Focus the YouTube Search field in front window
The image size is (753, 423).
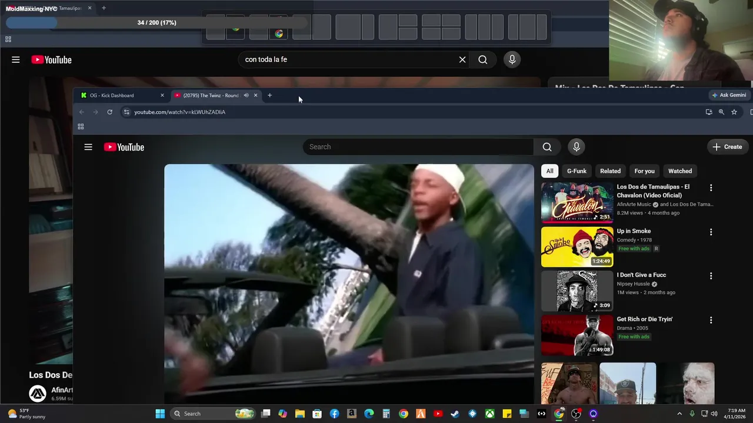coord(418,147)
